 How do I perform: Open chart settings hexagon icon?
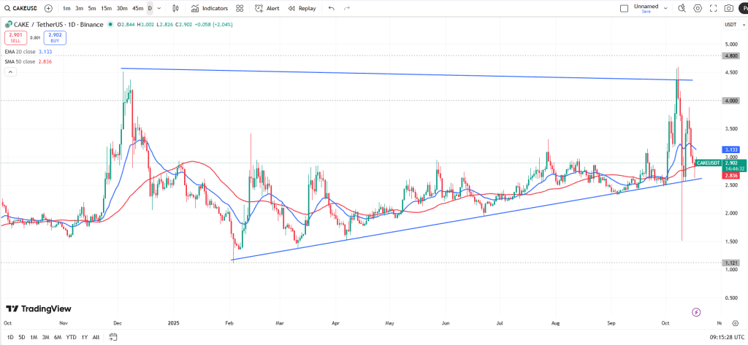pos(698,8)
